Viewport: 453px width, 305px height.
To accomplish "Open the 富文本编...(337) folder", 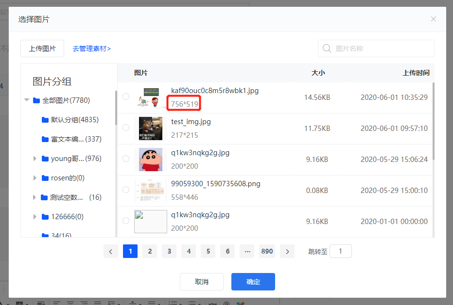I will click(x=76, y=139).
